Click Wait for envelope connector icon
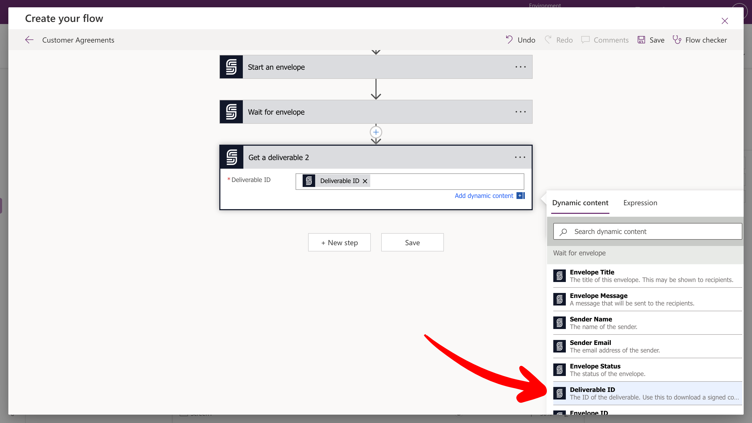 point(231,112)
